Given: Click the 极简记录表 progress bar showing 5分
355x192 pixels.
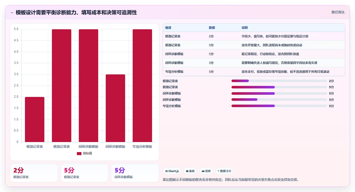Looking at the screenshot, I should click(279, 87).
